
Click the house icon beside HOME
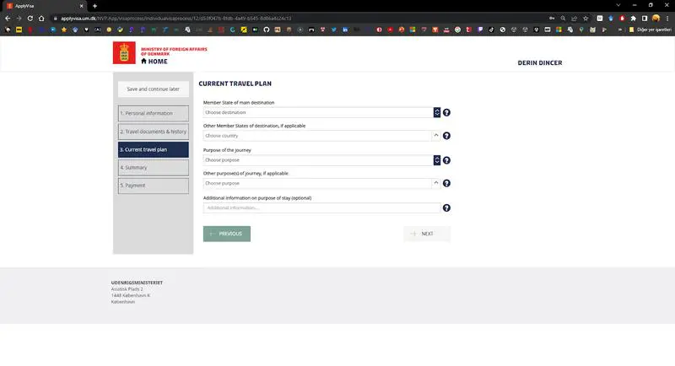point(143,61)
